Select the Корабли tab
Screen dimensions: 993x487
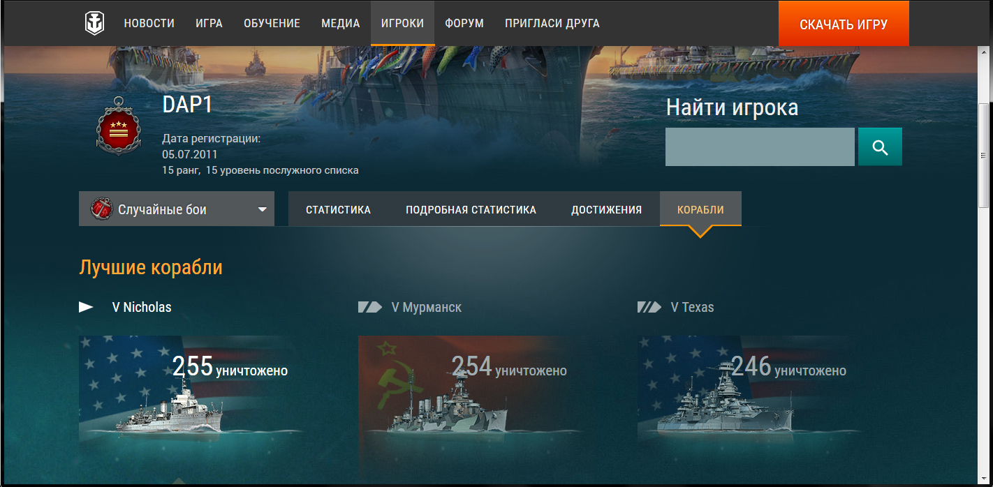[x=700, y=209]
